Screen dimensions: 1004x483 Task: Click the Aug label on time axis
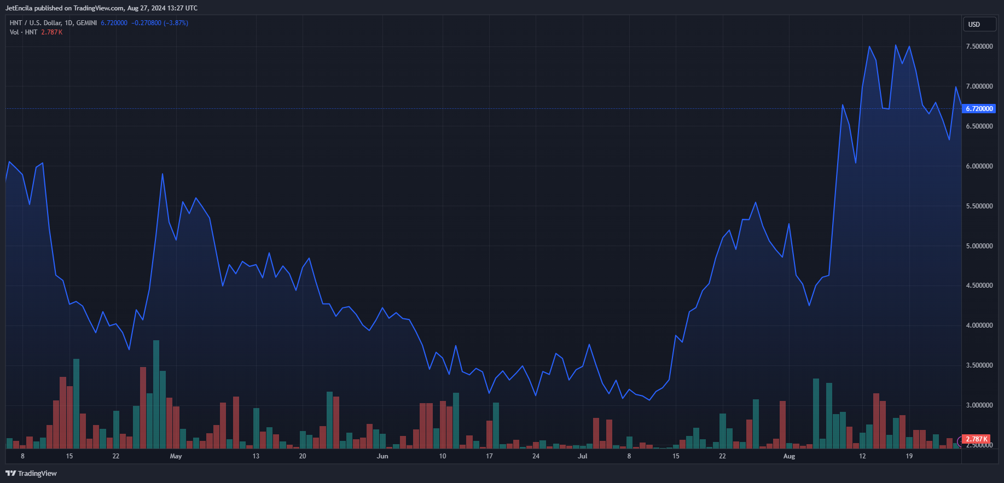[789, 456]
